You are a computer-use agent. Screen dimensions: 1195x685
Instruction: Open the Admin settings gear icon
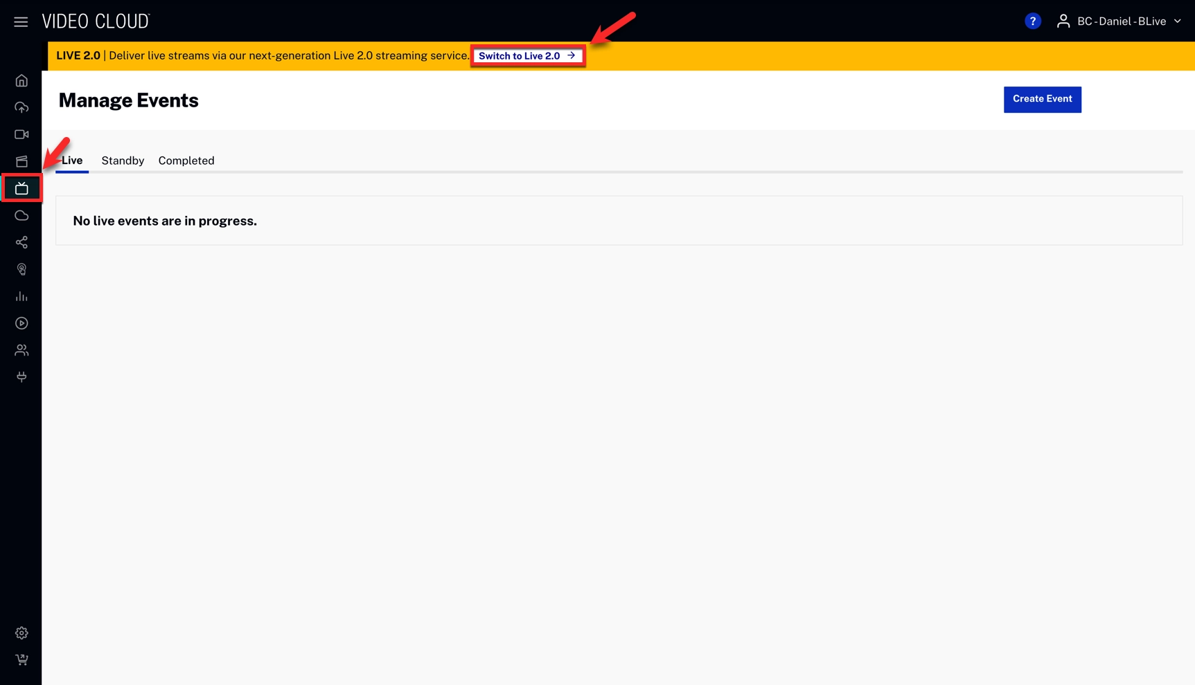click(21, 633)
